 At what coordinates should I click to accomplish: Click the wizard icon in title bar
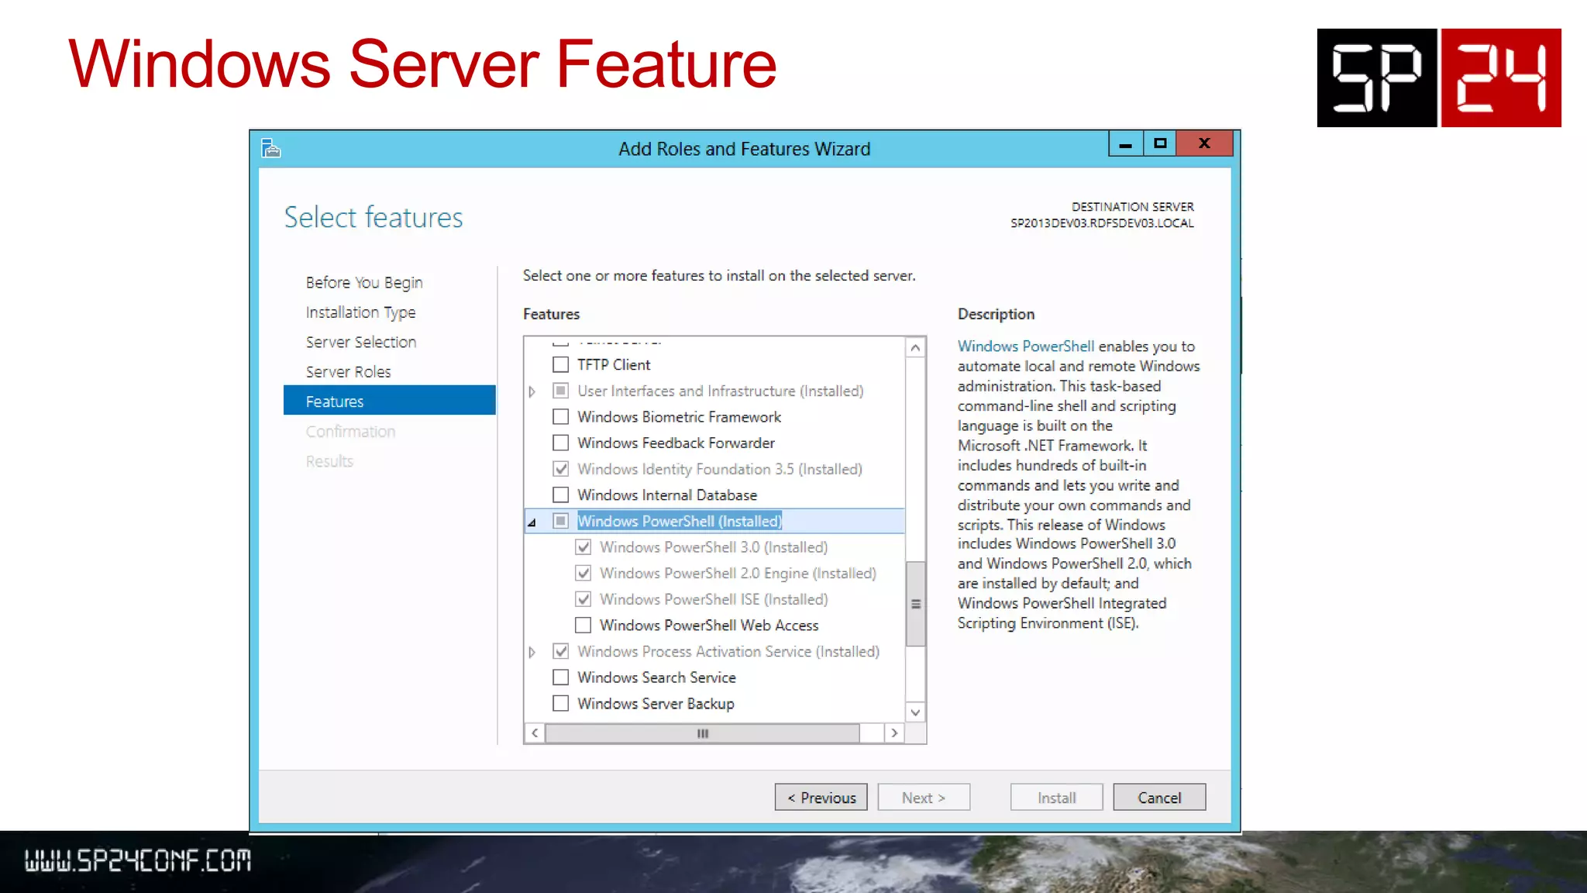[x=270, y=148]
